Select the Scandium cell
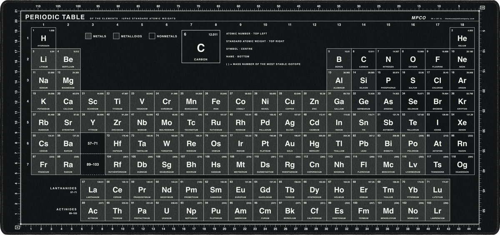This screenshot has width=500, height=235. (92, 101)
